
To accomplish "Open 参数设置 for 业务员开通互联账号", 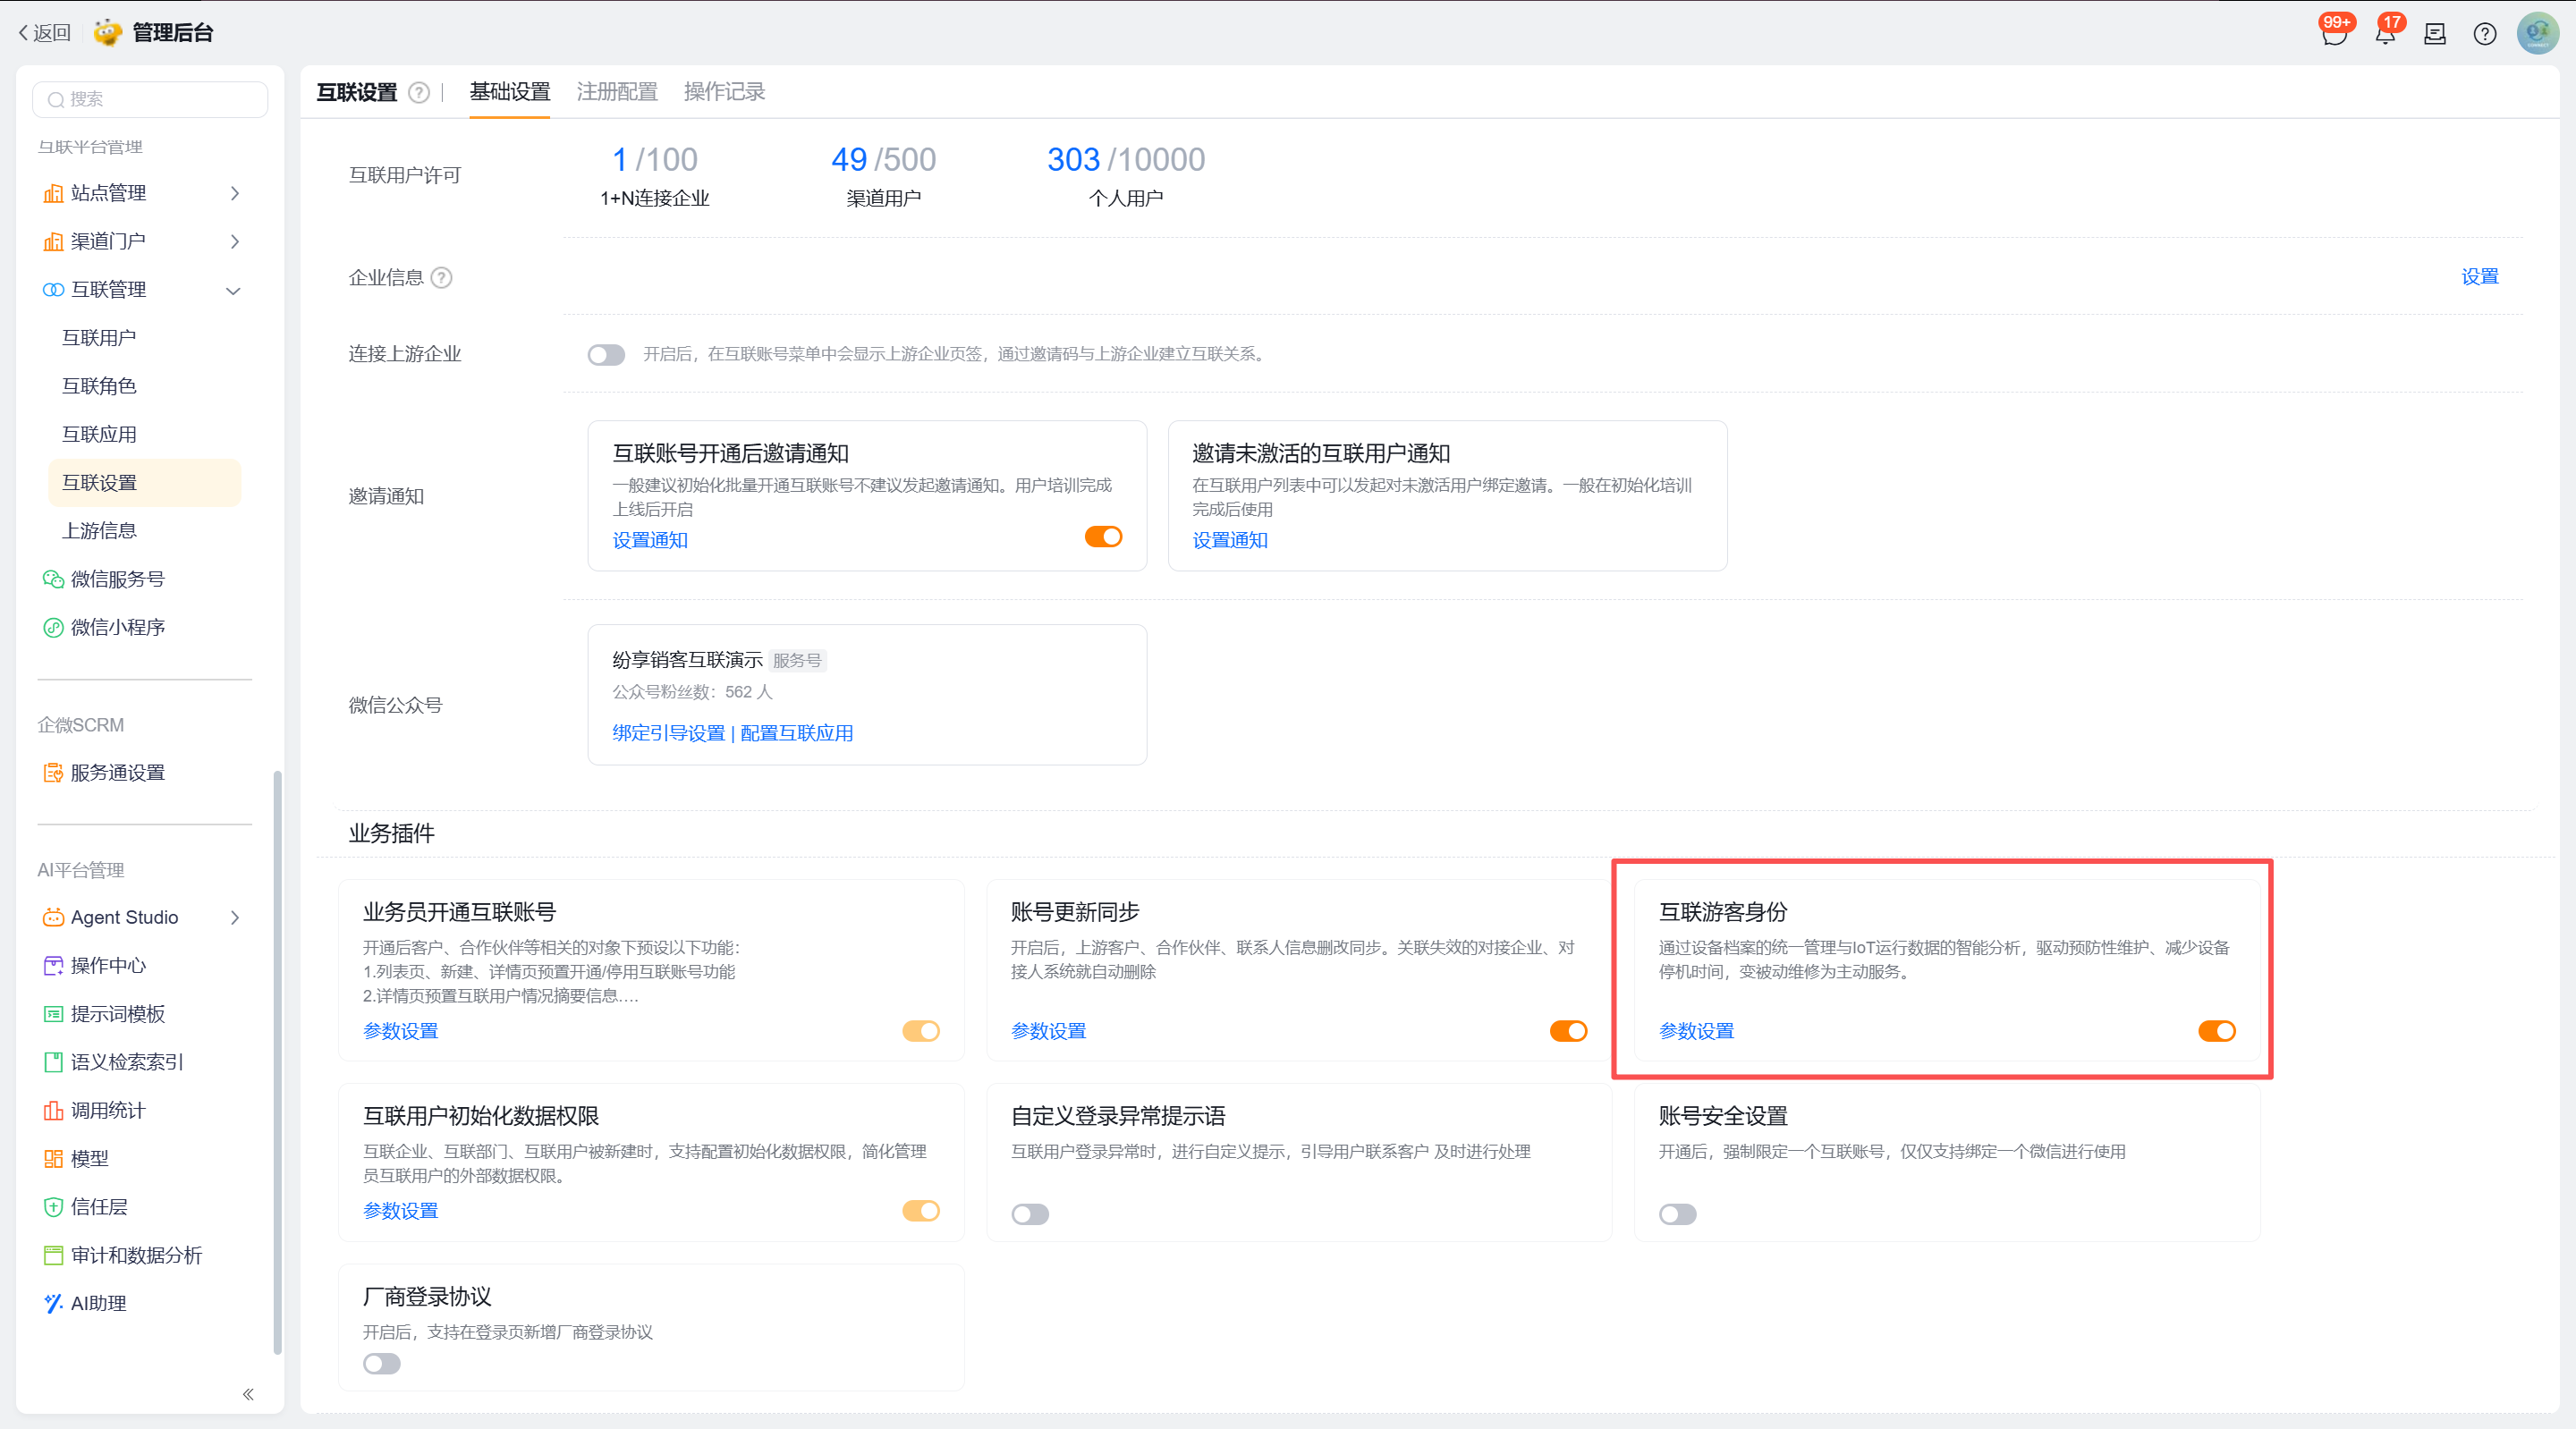I will (x=400, y=1032).
